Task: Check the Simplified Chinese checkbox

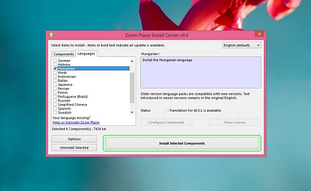Action: [x=55, y=105]
